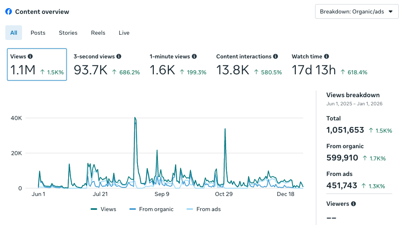Select the Views 1.1M metric card
Screen dimensions: 402x227
click(37, 65)
